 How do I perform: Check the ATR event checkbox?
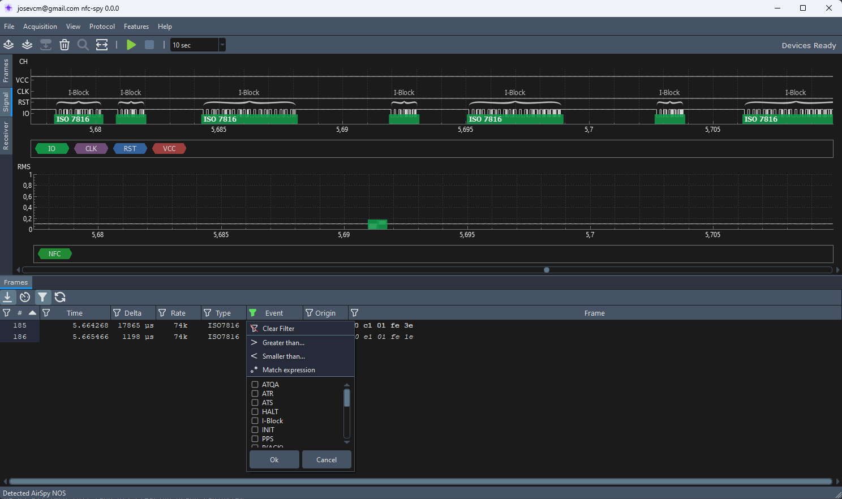click(255, 394)
